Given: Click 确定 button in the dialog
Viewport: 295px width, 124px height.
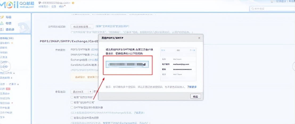Looking at the screenshot, I should click(195, 97).
